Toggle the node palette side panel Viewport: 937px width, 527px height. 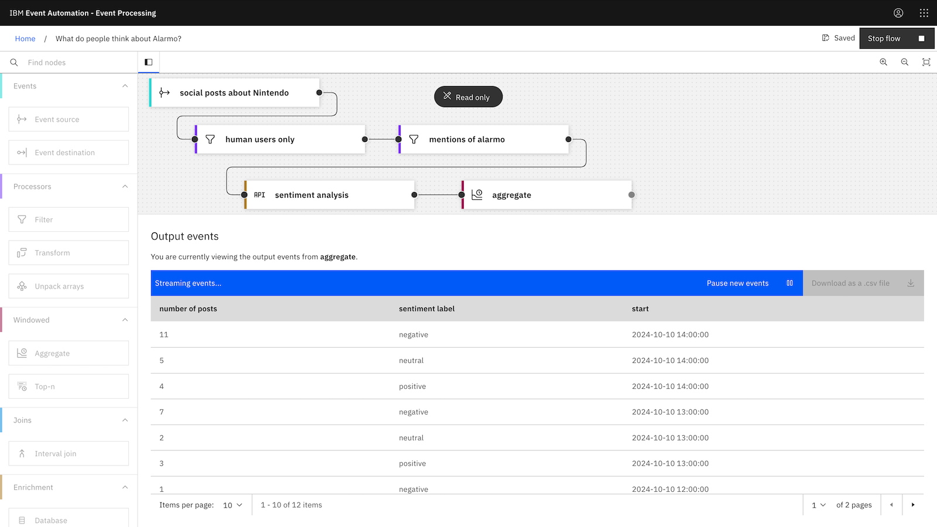pyautogui.click(x=149, y=62)
